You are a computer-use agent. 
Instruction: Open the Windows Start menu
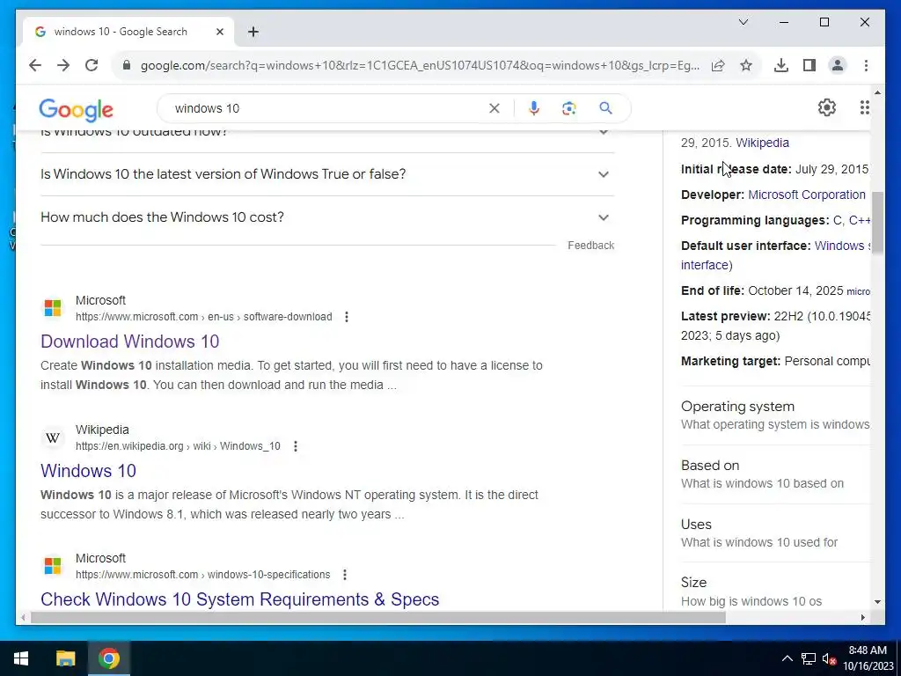pyautogui.click(x=21, y=658)
